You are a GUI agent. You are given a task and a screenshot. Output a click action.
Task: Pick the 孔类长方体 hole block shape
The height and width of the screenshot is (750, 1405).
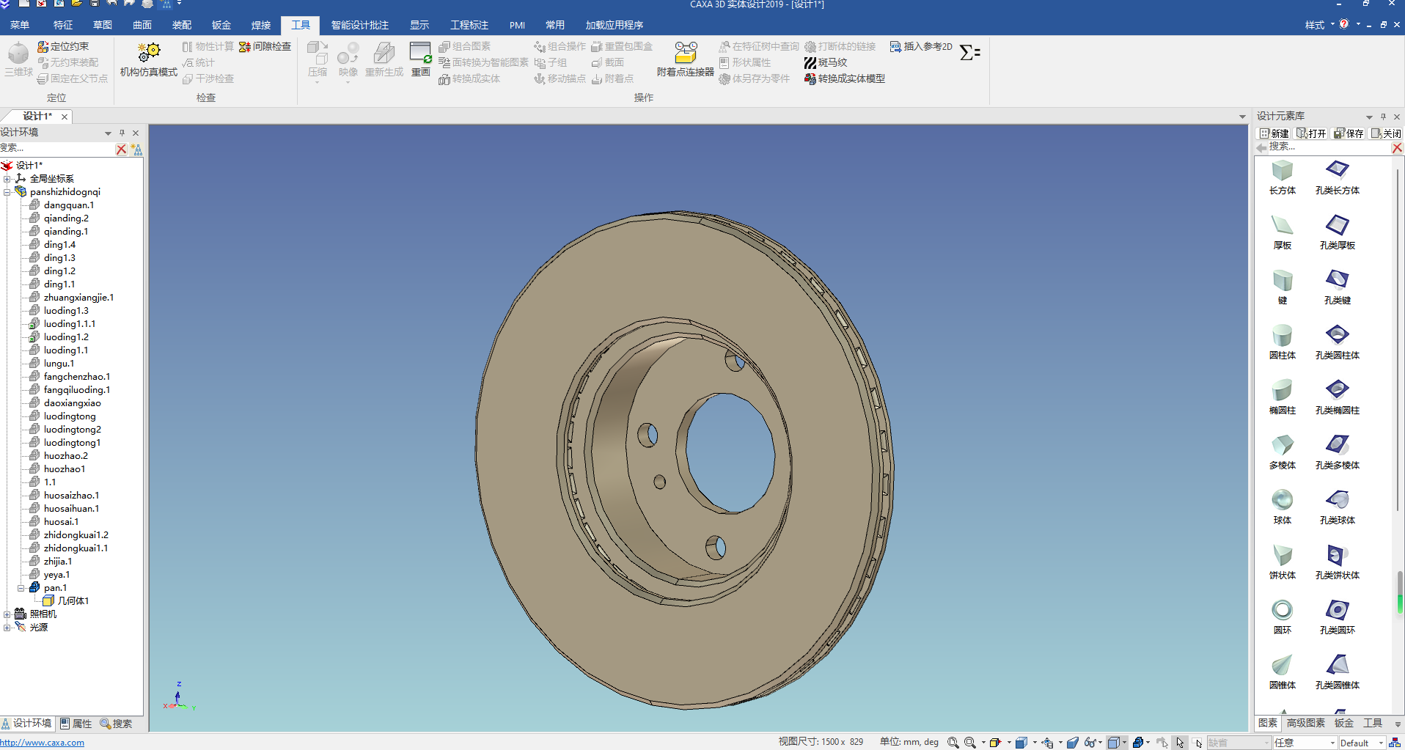tap(1338, 177)
